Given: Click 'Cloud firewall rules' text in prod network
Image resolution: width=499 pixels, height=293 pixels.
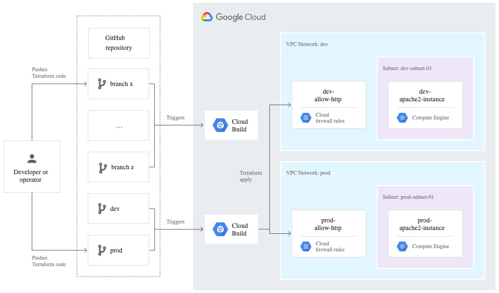Looking at the screenshot, I should (330, 246).
